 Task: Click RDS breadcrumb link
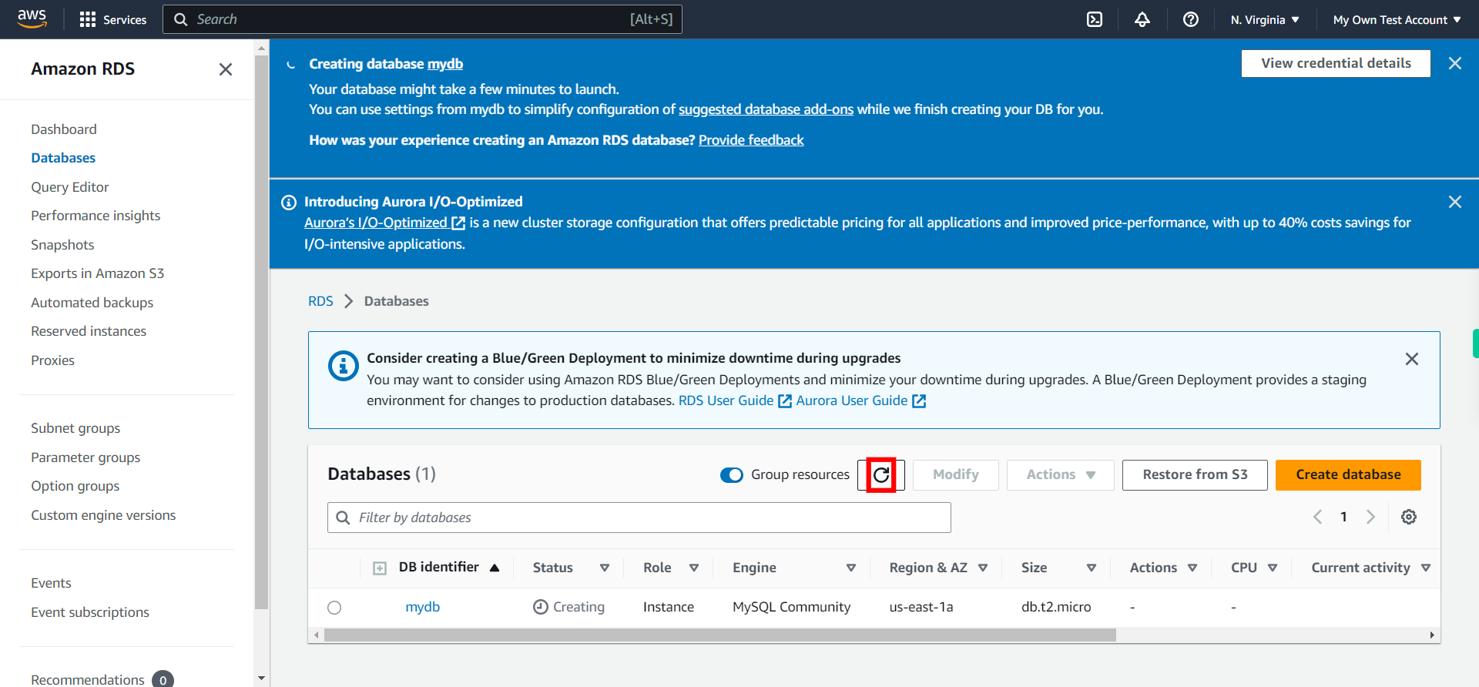click(320, 301)
